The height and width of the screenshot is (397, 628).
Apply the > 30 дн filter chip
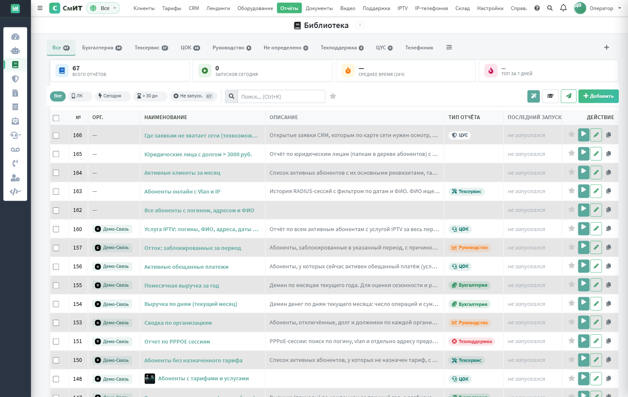(x=150, y=96)
